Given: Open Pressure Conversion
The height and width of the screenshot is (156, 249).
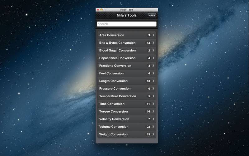Looking at the screenshot, I should 127,89.
